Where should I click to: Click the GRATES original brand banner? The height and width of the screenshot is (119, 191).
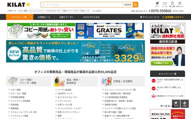[110, 31]
